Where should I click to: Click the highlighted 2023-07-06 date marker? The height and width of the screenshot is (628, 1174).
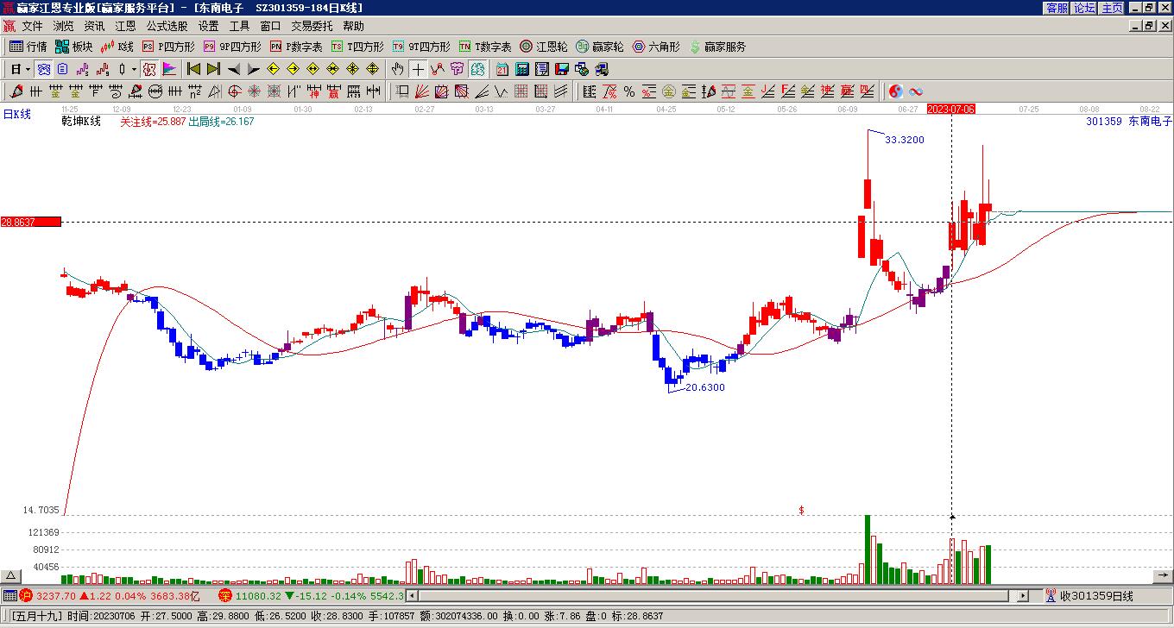950,109
